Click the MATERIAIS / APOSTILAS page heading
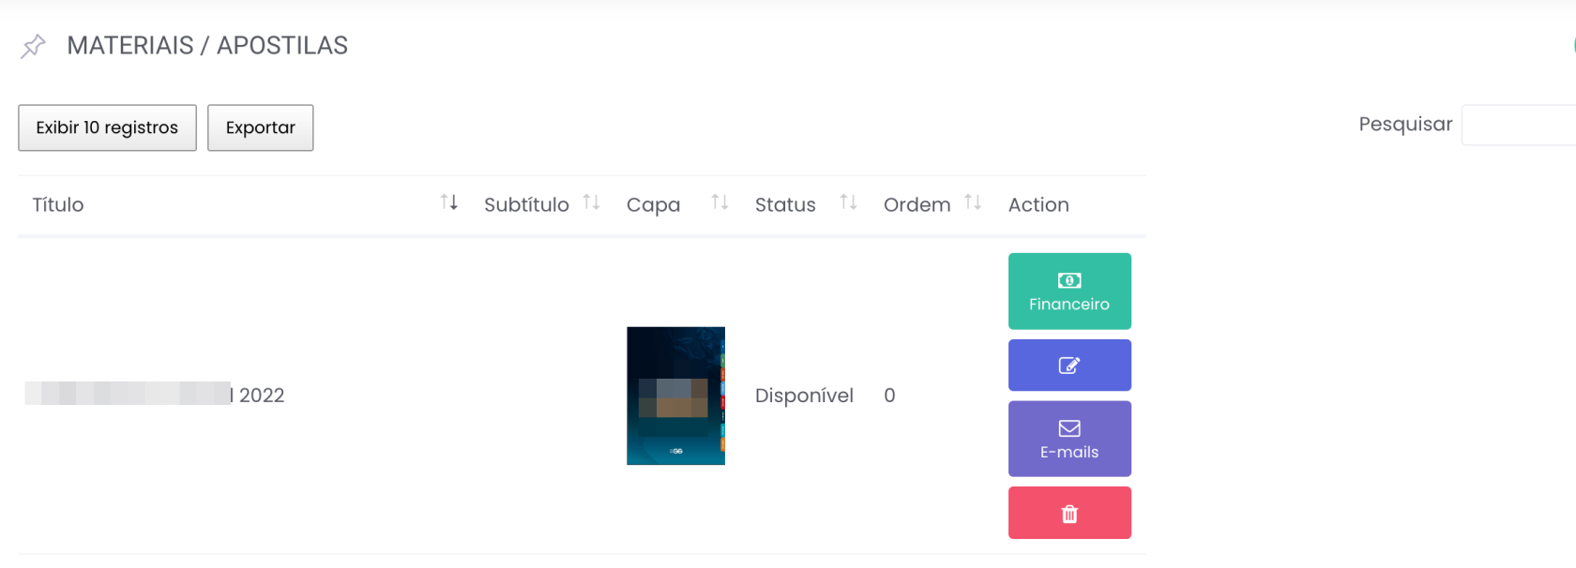Screen dimensions: 1576x568 tap(207, 46)
